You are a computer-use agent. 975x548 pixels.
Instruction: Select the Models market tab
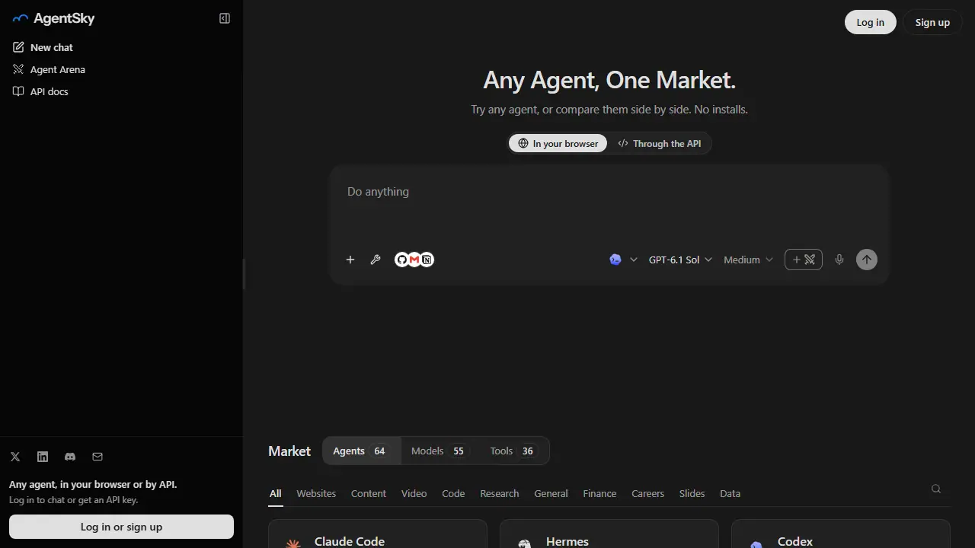[x=440, y=451]
